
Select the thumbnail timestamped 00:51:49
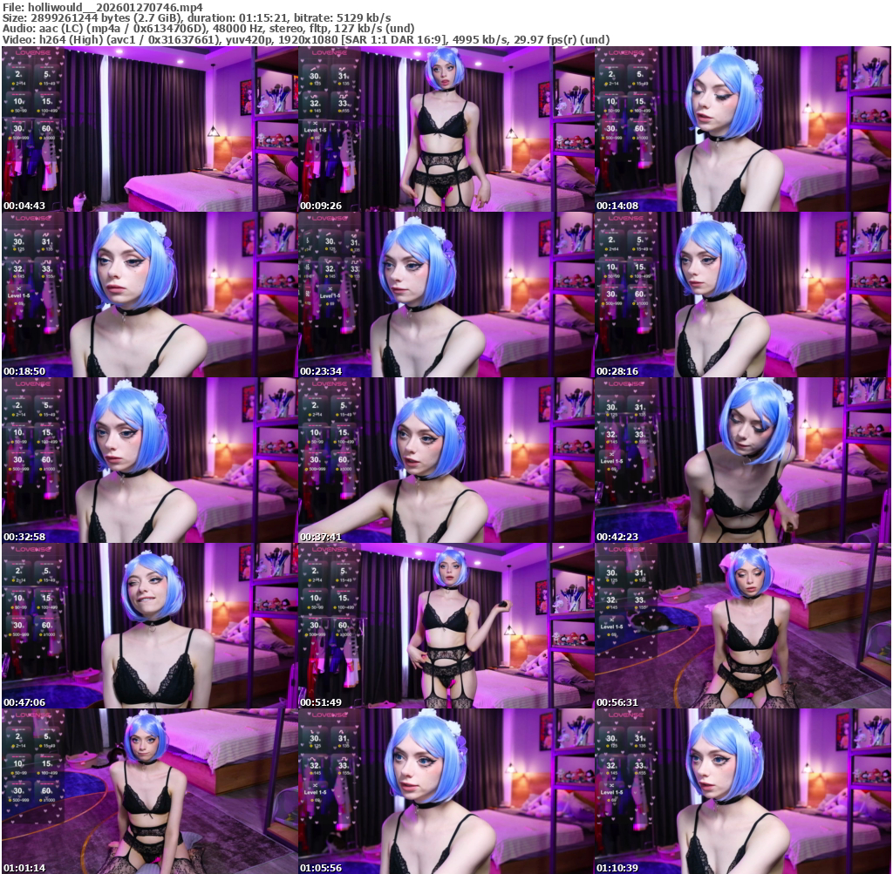(x=446, y=626)
